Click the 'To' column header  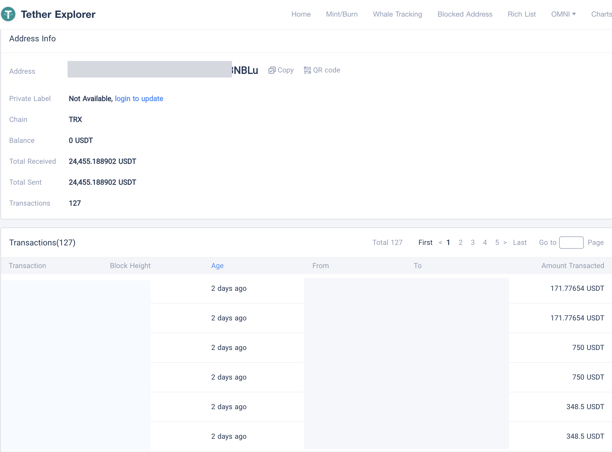coord(417,266)
